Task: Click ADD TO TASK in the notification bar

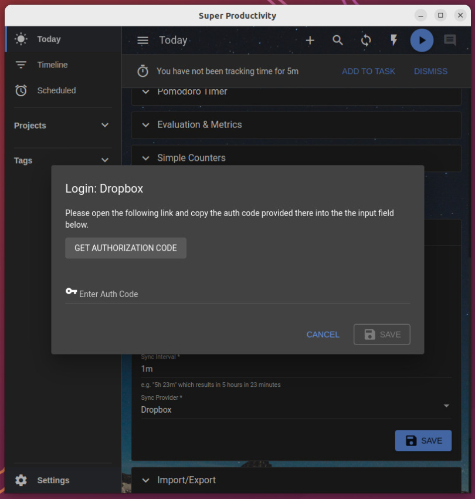Action: (x=368, y=71)
